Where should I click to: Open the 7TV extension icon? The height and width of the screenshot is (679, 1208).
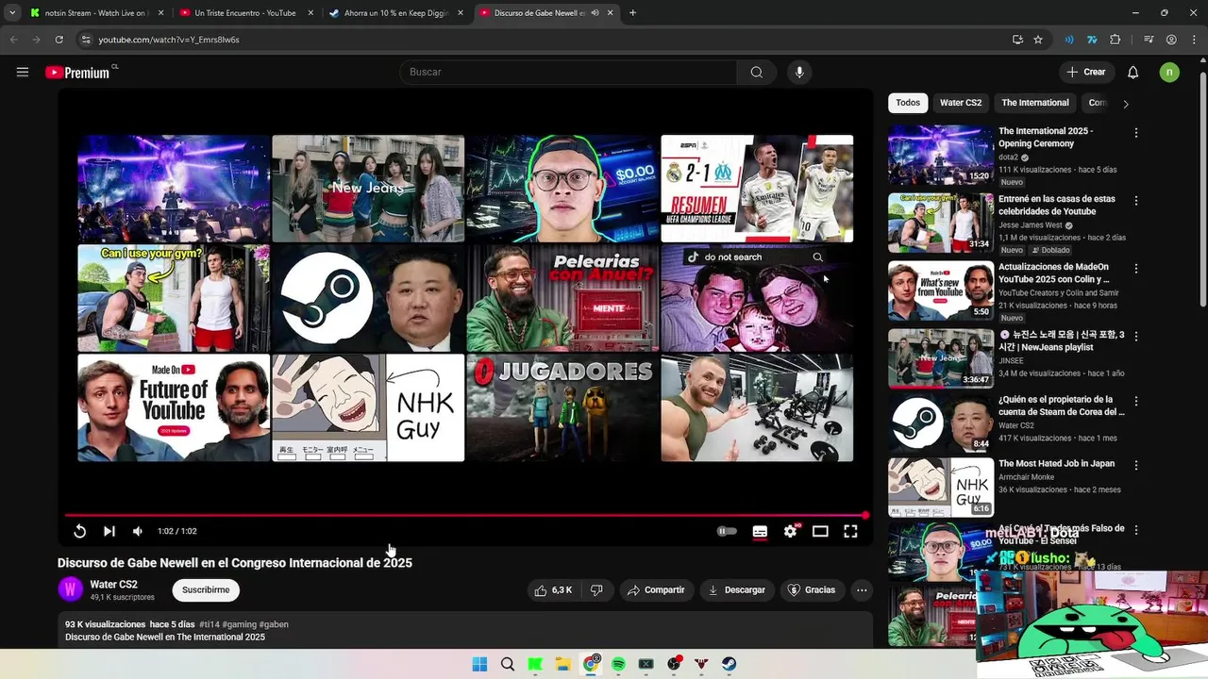[x=1092, y=40]
